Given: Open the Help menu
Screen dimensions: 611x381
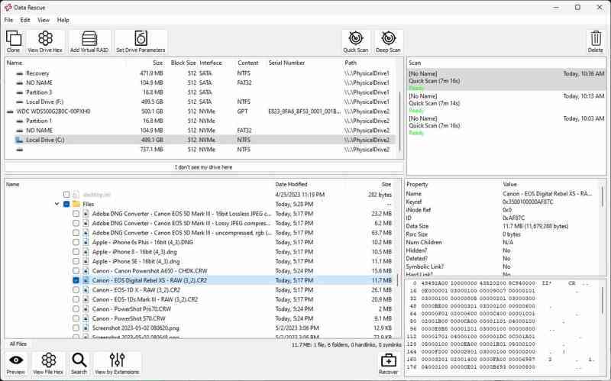Looking at the screenshot, I should (63, 20).
